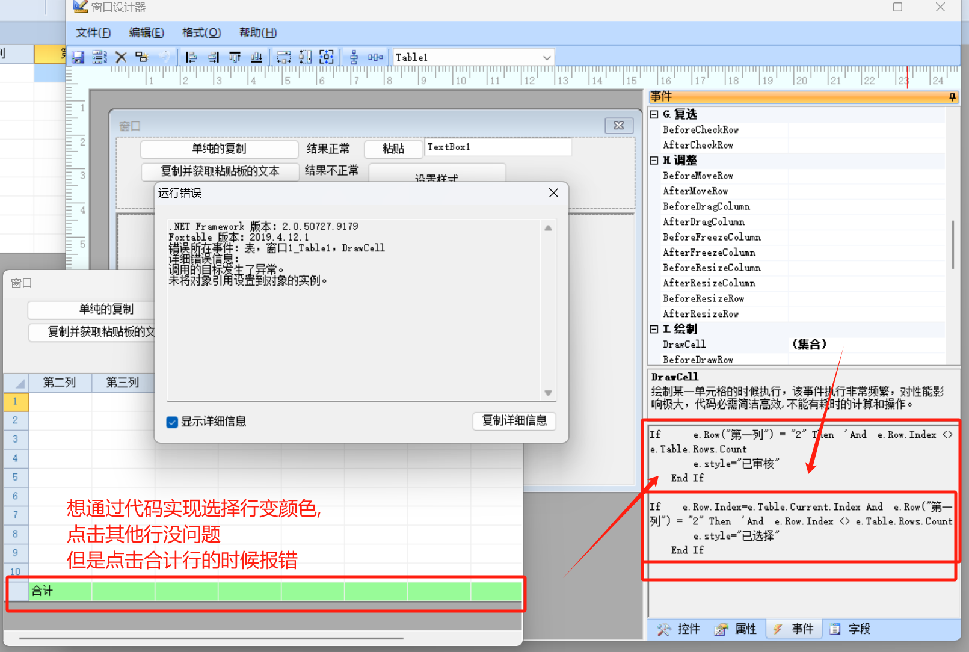Close the 运行错误 dialog with X
This screenshot has width=969, height=652.
(x=553, y=192)
